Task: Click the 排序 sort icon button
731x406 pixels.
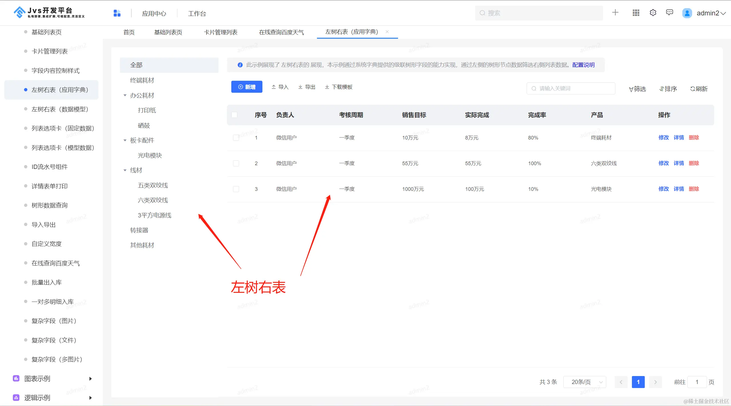Action: (x=668, y=89)
